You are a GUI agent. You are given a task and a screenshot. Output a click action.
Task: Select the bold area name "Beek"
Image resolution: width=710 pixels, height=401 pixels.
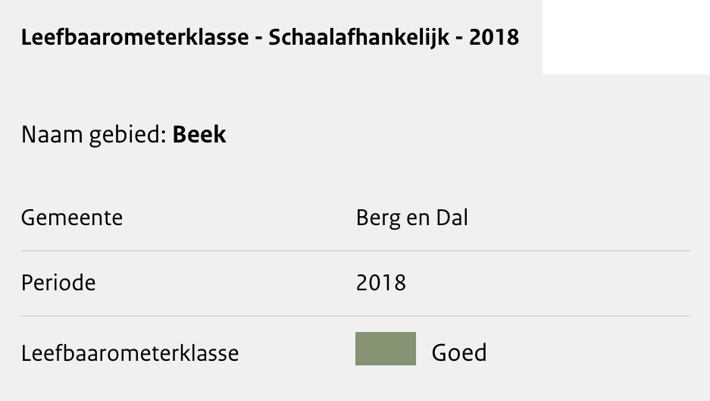(x=199, y=135)
